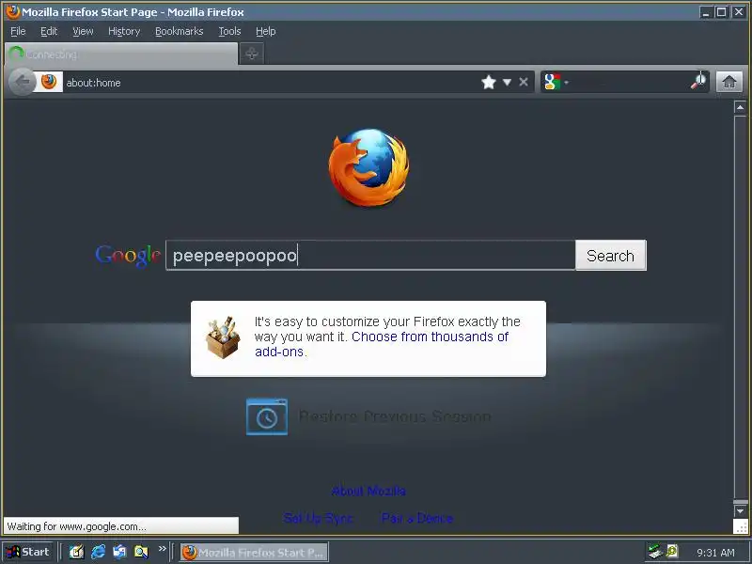This screenshot has height=564, width=752.
Task: Click the second system tray icon
Action: [672, 551]
